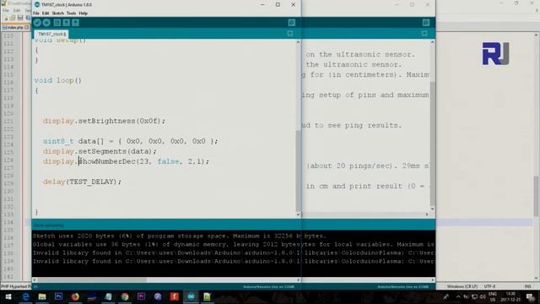Click the Upload arrow button
The height and width of the screenshot is (304, 540).
tap(46, 23)
